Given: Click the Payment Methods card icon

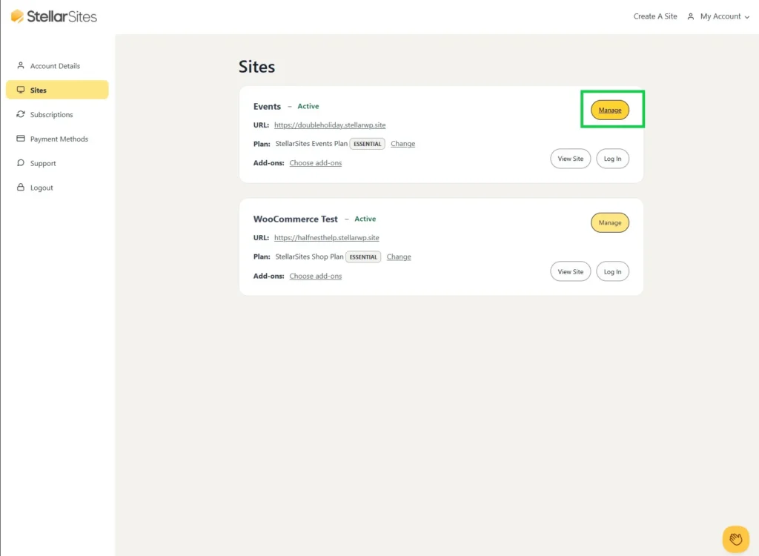Looking at the screenshot, I should [x=21, y=139].
